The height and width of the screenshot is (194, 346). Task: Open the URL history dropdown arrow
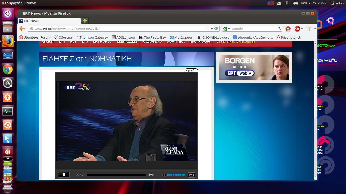pos(212,29)
